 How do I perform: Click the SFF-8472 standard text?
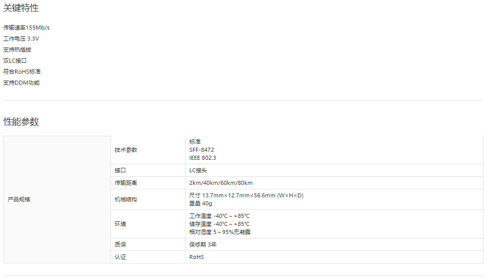(x=201, y=150)
